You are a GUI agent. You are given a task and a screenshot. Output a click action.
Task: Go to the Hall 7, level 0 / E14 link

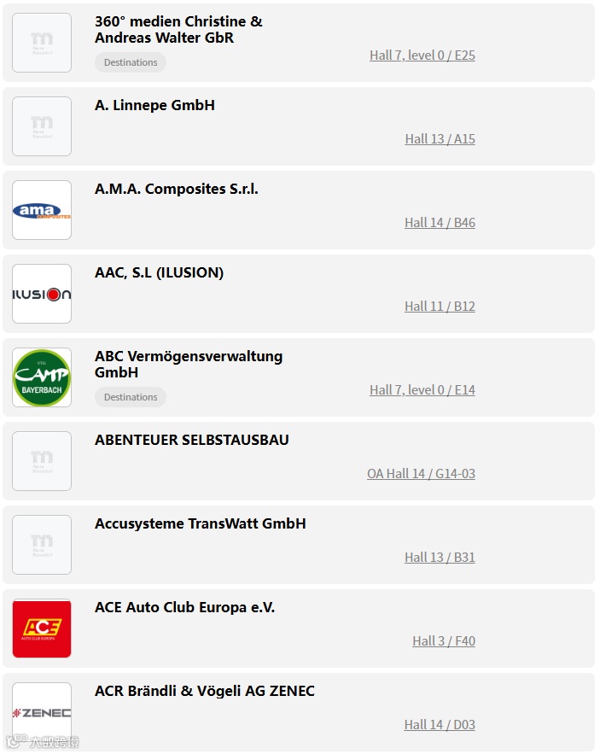point(422,390)
